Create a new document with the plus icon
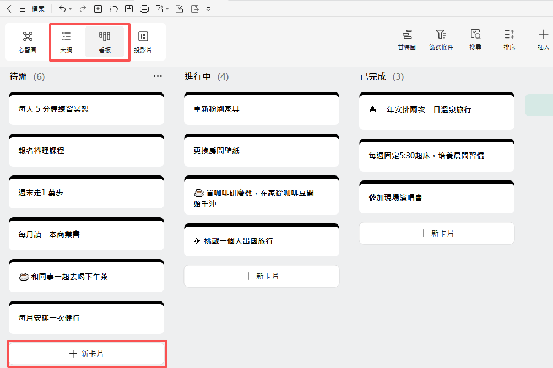 coord(98,8)
